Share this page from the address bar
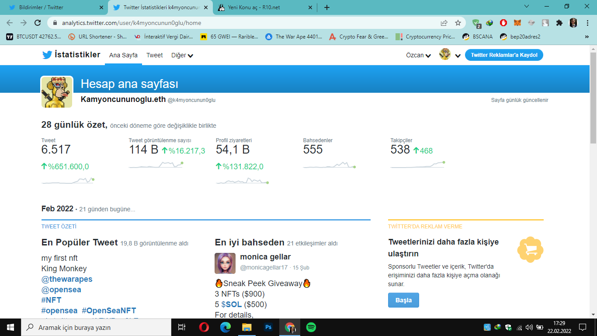This screenshot has width=597, height=336. 444,23
